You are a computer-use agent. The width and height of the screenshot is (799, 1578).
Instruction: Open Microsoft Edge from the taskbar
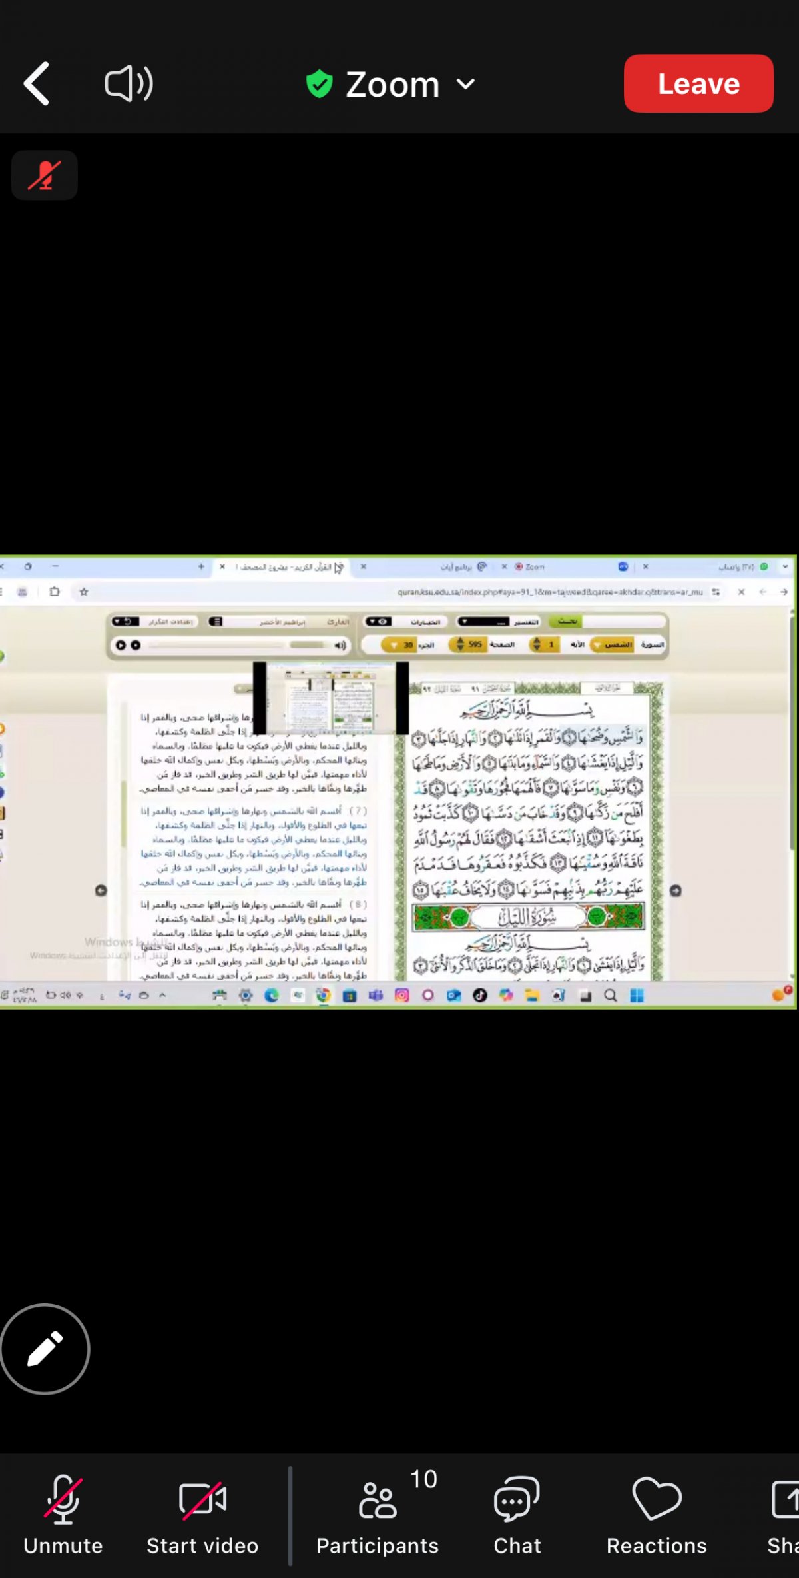click(x=272, y=996)
